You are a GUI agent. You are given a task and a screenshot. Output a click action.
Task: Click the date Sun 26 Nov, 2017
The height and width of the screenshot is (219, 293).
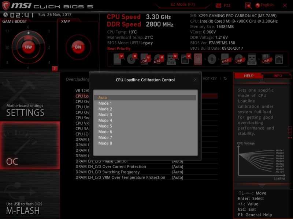(55, 15)
